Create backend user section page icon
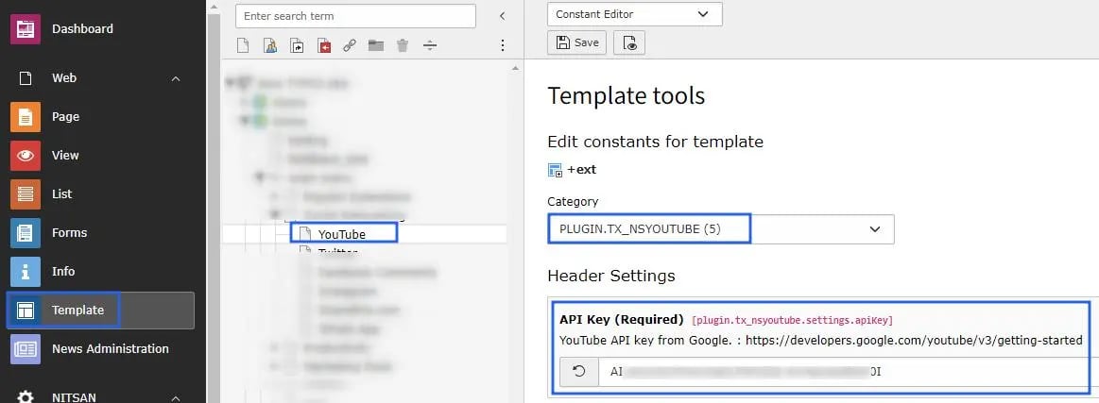1099x403 pixels. coord(270,46)
